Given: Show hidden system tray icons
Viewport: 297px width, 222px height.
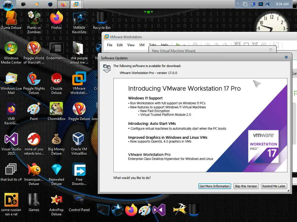Looking at the screenshot, I should coord(238,4).
